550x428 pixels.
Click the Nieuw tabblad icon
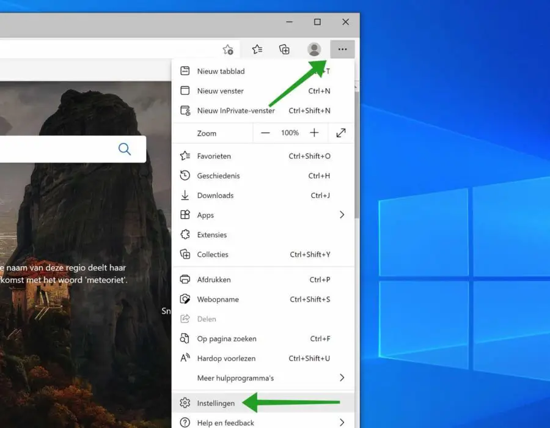pyautogui.click(x=185, y=71)
